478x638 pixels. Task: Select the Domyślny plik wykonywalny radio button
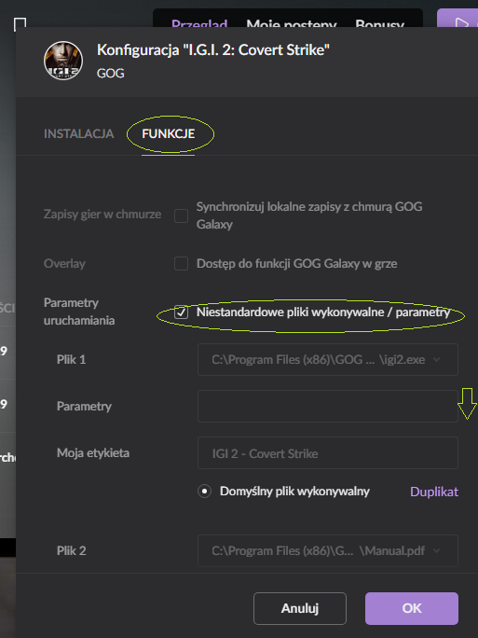tap(204, 492)
